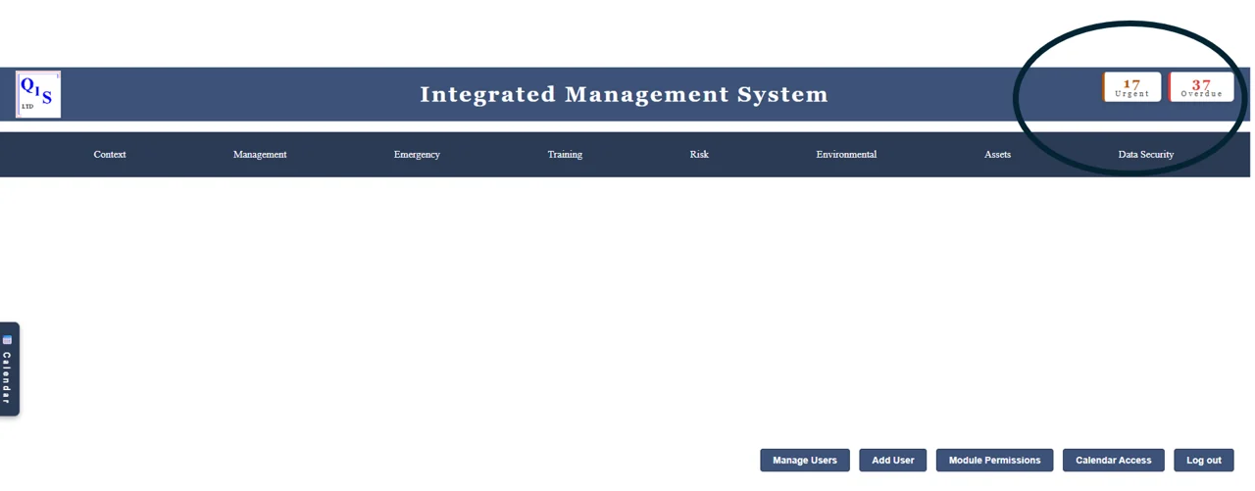Viewport: 1255px width, 491px height.
Task: Open the 17 Urgent counter badge
Action: tap(1131, 87)
